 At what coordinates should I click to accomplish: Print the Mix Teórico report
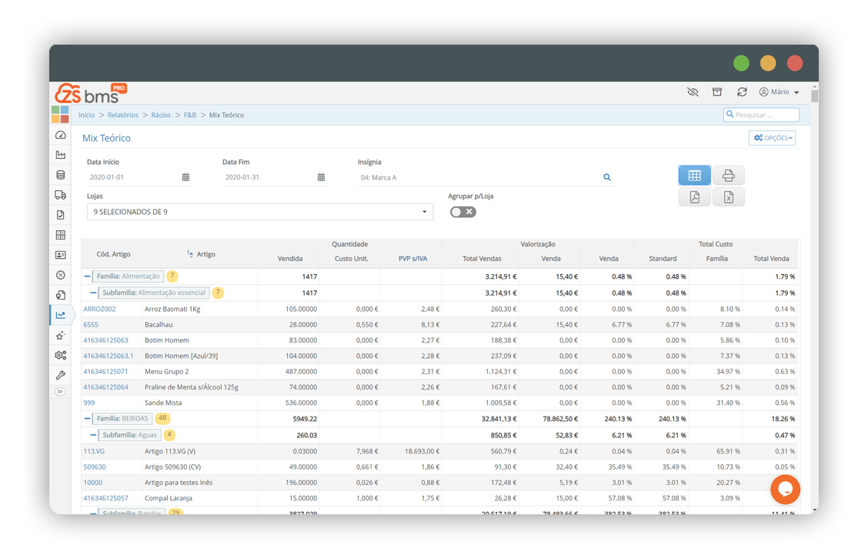(729, 176)
